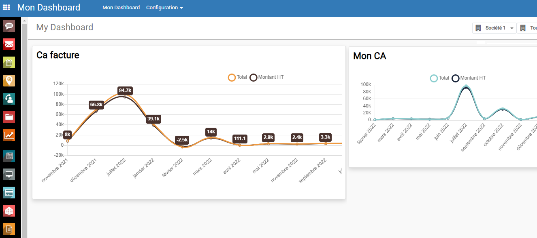Open the apps grid menu icon
537x238 pixels.
[6, 8]
